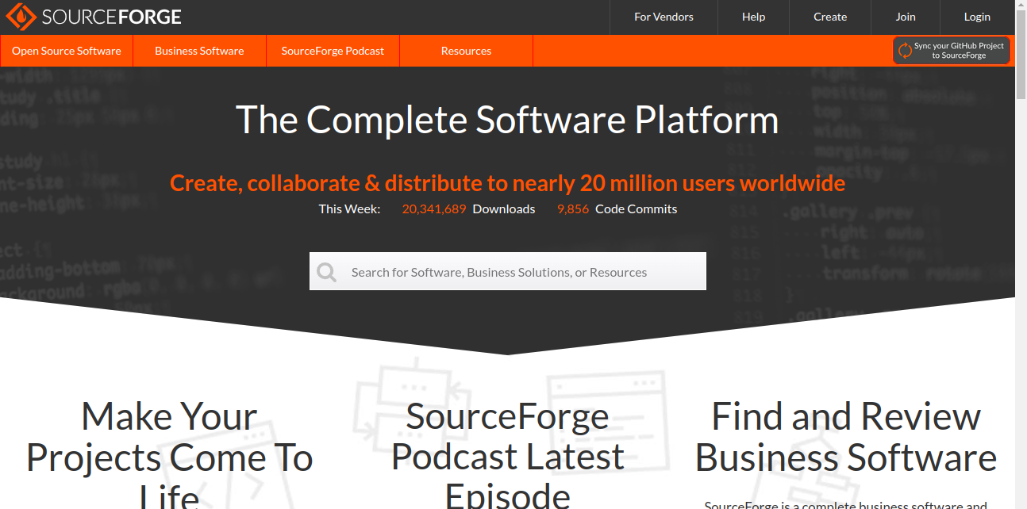The height and width of the screenshot is (509, 1027).
Task: Open the Help menu
Action: coord(754,17)
